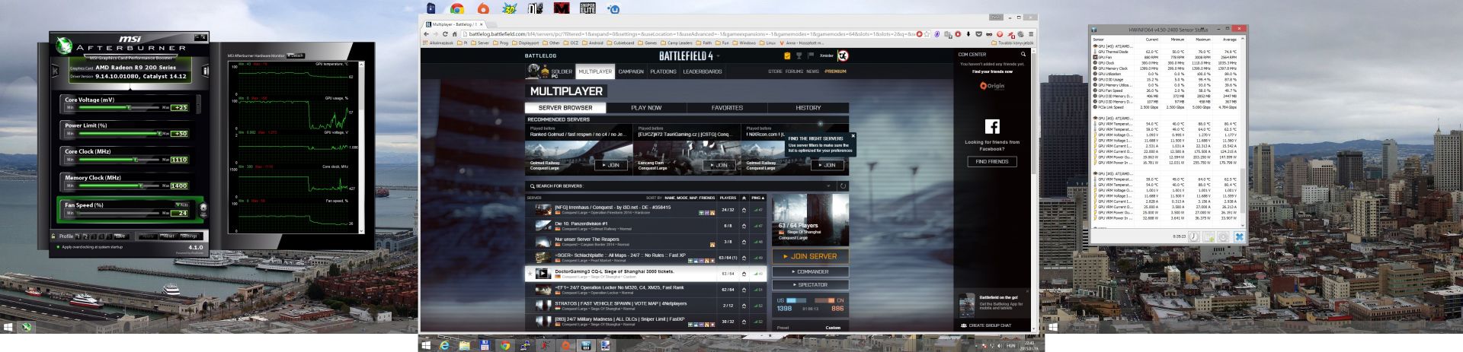Switch to Play Now tab
Image resolution: width=1463 pixels, height=352 pixels.
(x=646, y=108)
